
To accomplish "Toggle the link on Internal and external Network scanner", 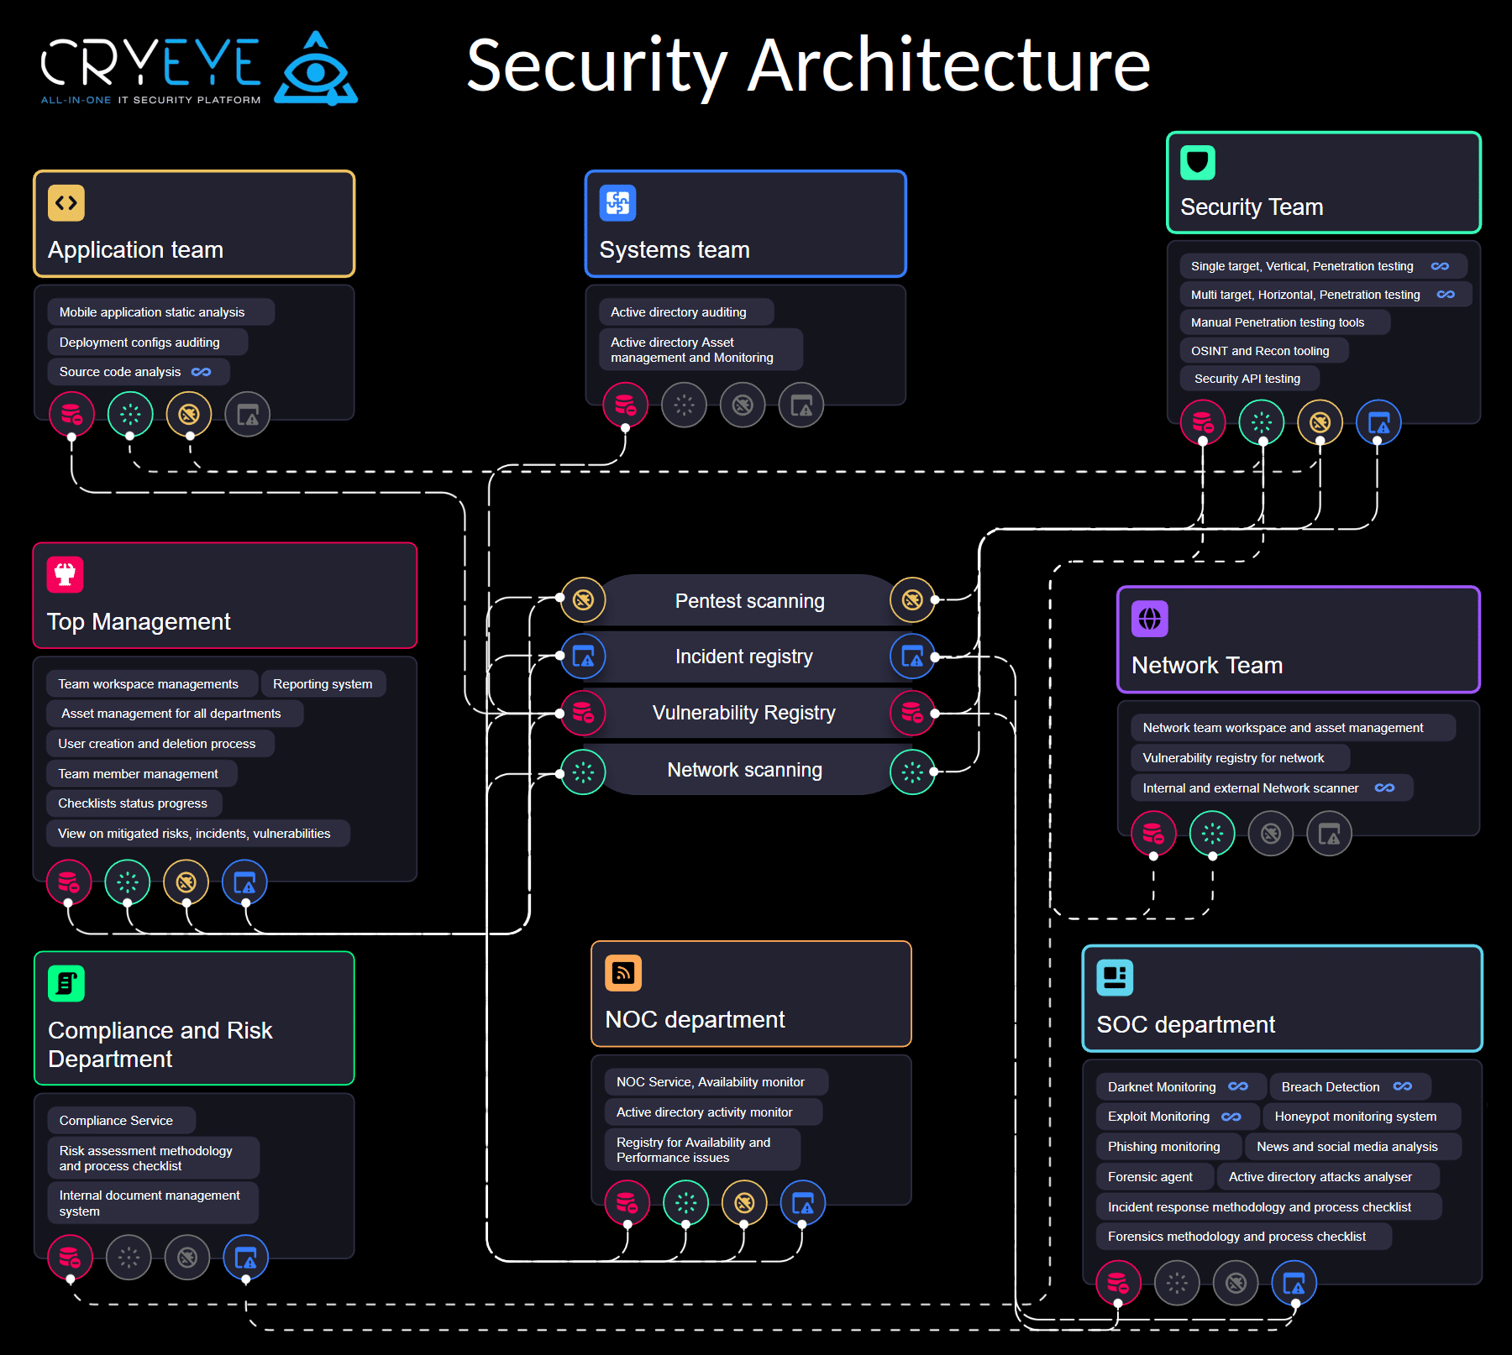I will click(x=1383, y=787).
